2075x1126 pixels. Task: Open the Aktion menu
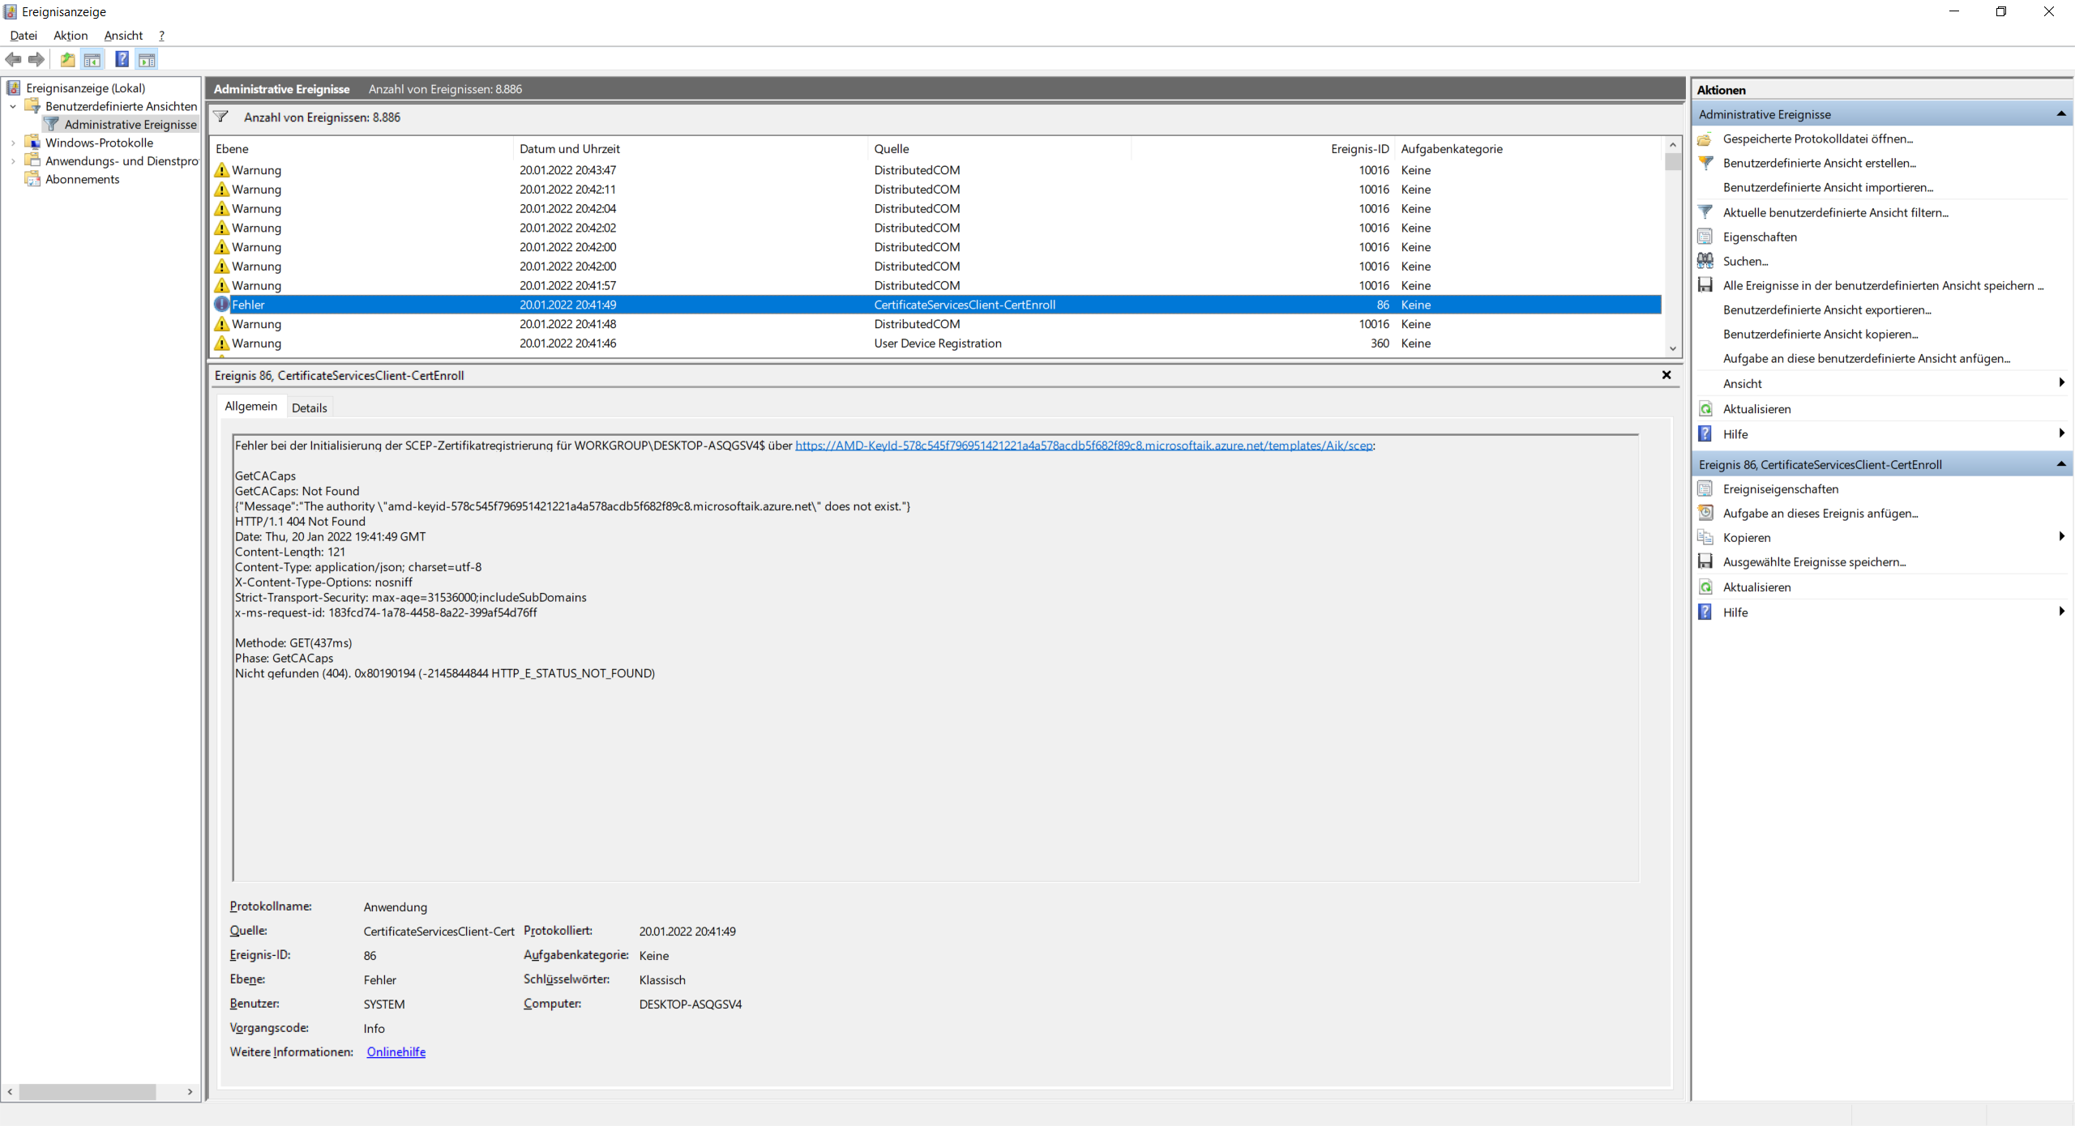pos(71,35)
